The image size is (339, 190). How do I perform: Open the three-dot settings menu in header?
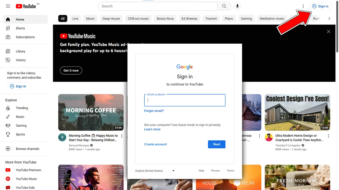[x=303, y=6]
